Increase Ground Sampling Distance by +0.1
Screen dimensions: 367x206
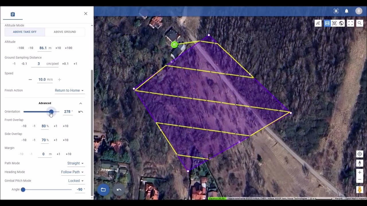coord(65,64)
